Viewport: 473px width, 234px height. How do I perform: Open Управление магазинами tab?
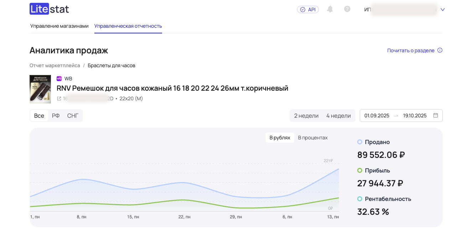coord(59,26)
